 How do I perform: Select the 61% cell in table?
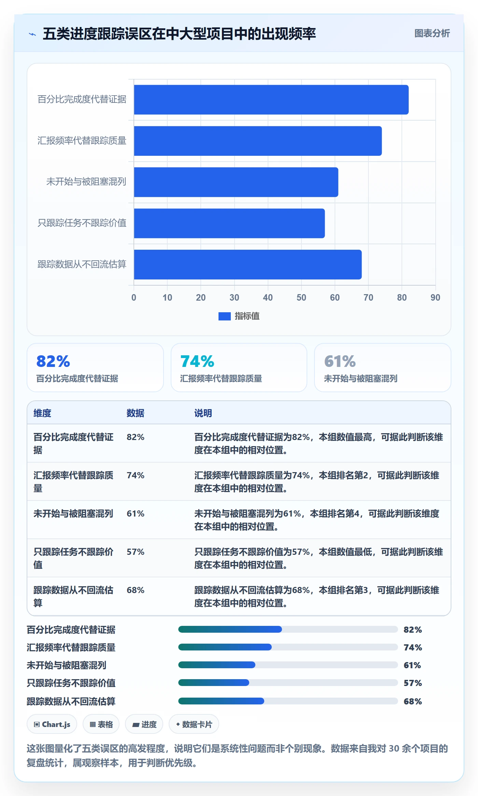pyautogui.click(x=136, y=513)
